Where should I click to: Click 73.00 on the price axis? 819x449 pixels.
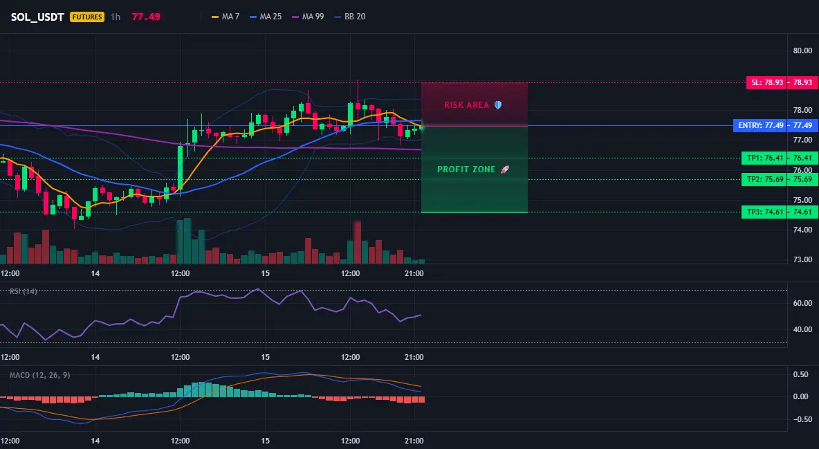pos(802,259)
